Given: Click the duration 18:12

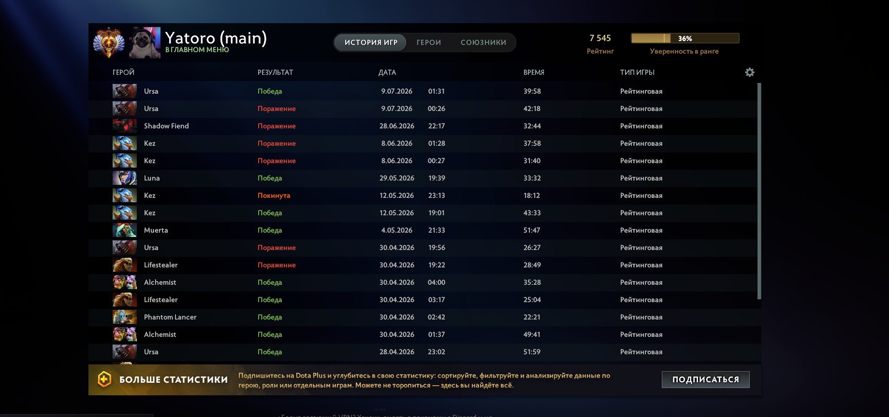Looking at the screenshot, I should click(x=532, y=195).
